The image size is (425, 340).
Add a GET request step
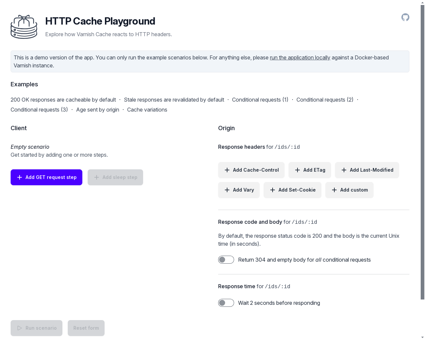[x=46, y=177]
